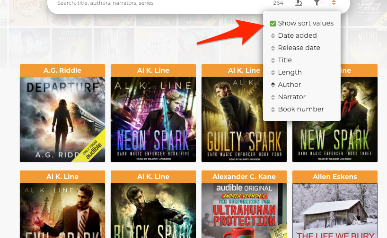The height and width of the screenshot is (238, 387).
Task: Open the Ultrahuman Protection book cover
Action: (244, 211)
